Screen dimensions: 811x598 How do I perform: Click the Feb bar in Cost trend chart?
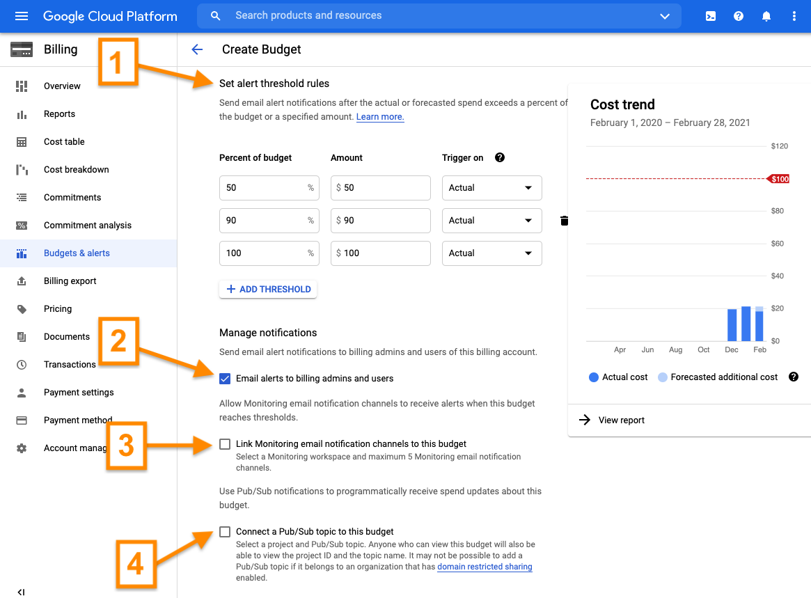point(759,324)
